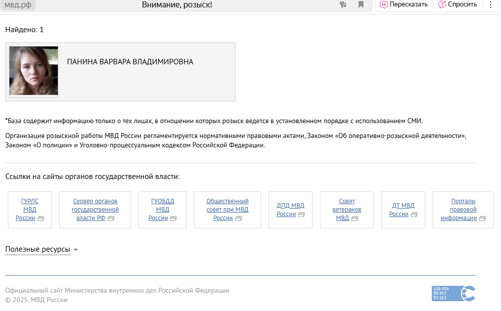
Task: Open the three-dot browser menu
Action: [x=491, y=4]
